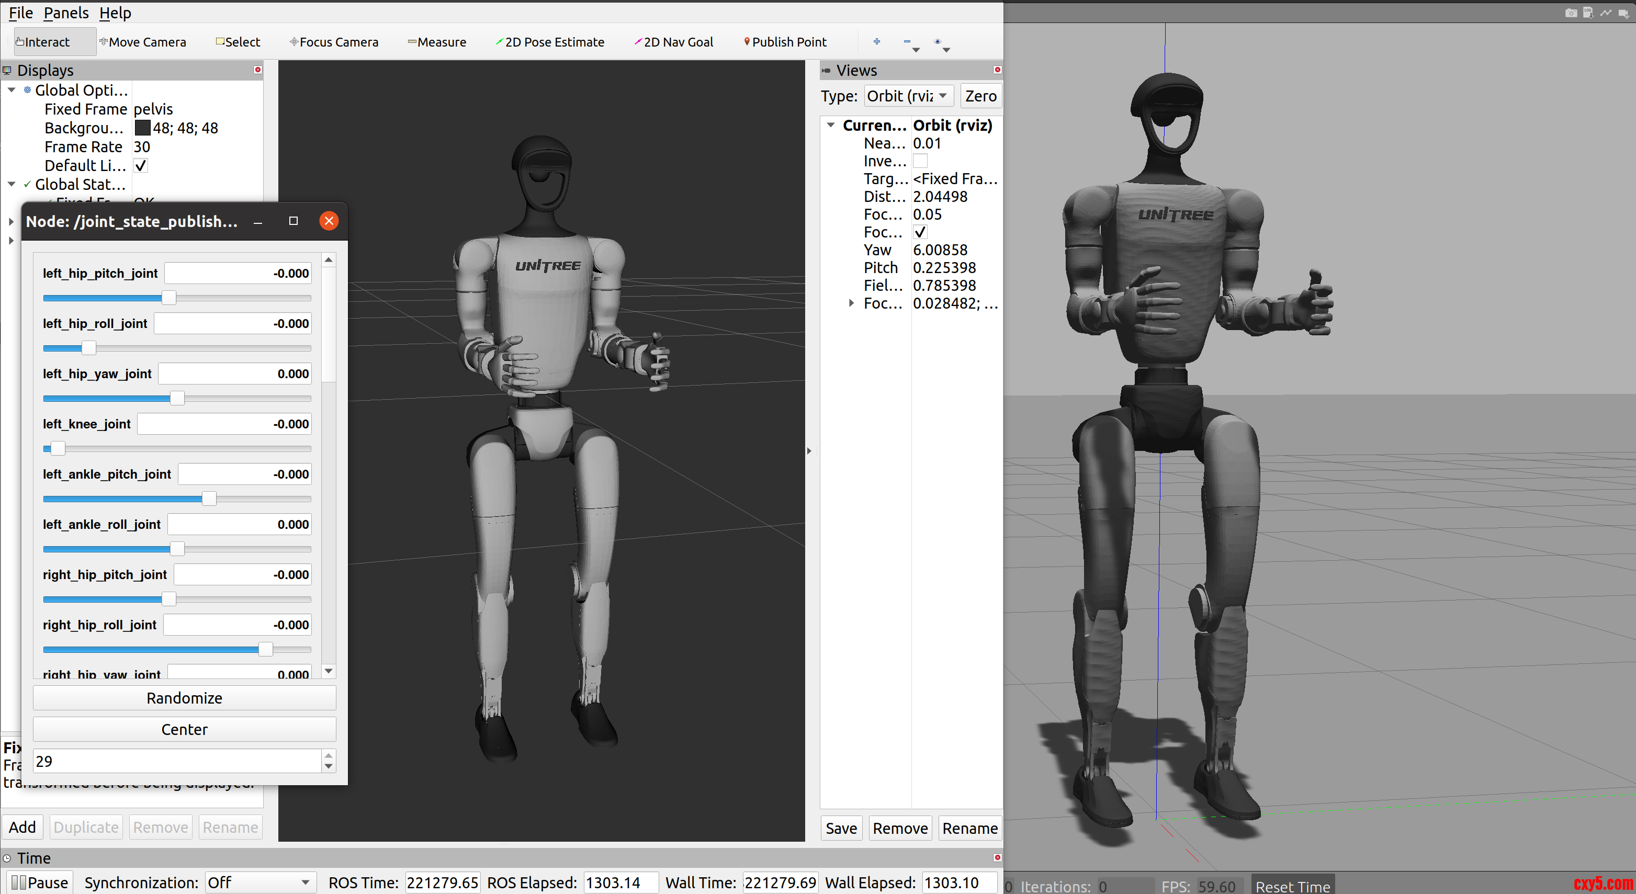Collapse the Global Options tree item

coord(12,90)
